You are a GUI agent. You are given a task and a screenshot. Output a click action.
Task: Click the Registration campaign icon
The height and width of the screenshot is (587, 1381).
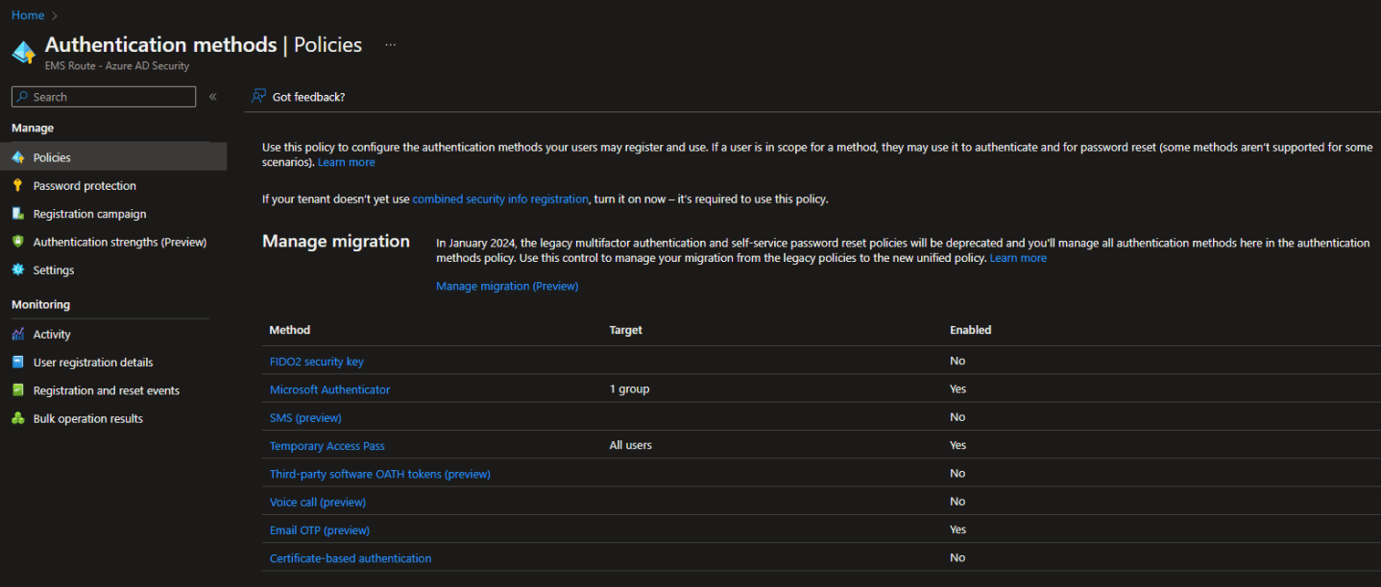[x=17, y=213]
